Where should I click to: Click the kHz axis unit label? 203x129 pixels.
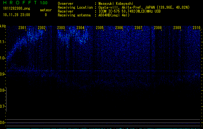tap(3, 26)
